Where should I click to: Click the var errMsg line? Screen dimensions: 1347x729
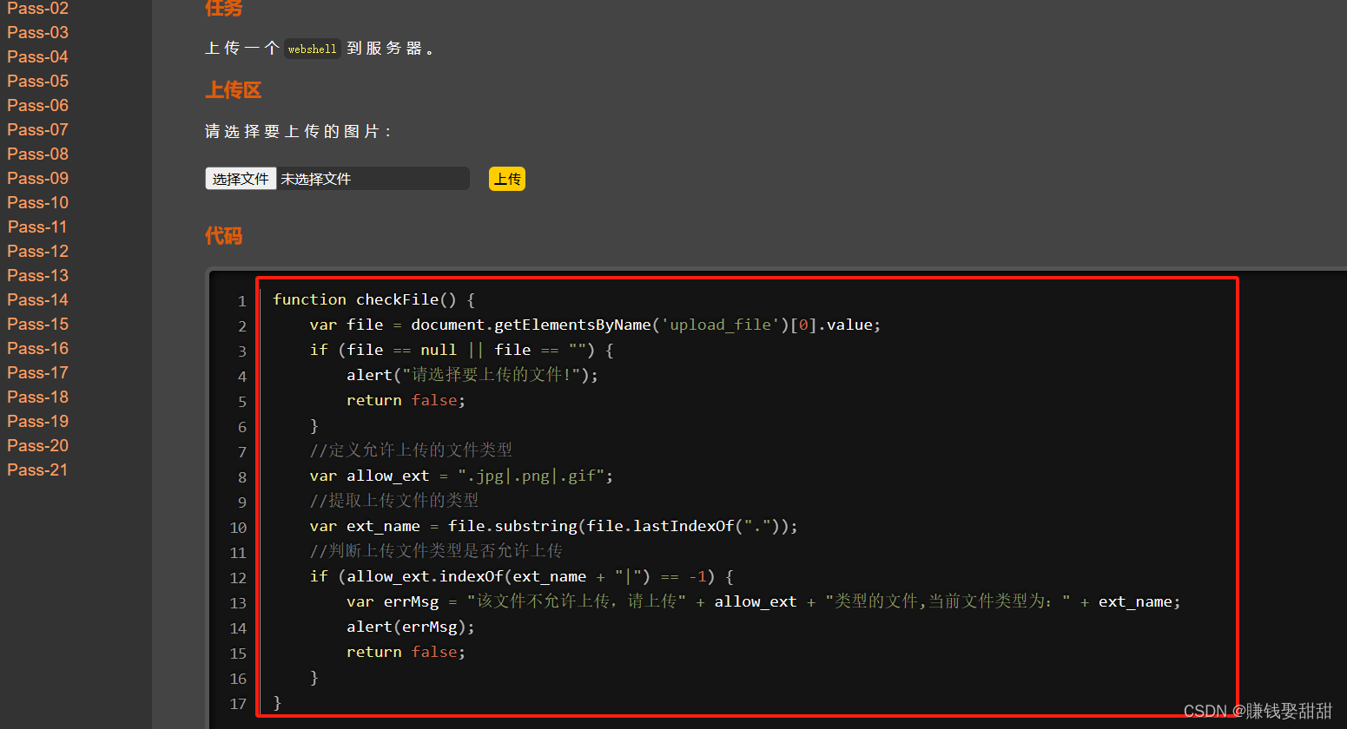coord(763,601)
